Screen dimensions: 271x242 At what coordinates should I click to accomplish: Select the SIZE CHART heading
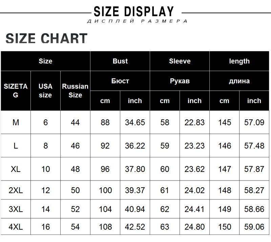[x=46, y=38]
